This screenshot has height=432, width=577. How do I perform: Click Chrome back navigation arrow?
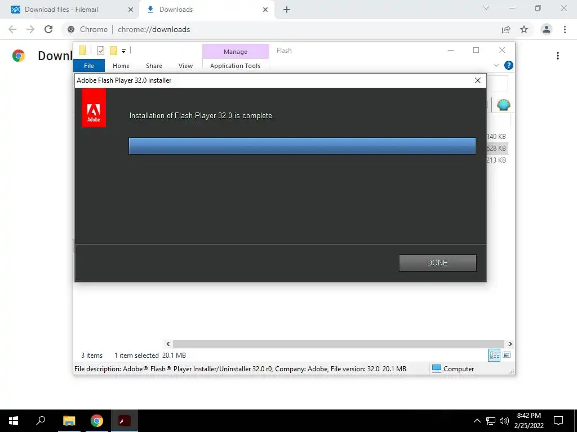[x=12, y=29]
